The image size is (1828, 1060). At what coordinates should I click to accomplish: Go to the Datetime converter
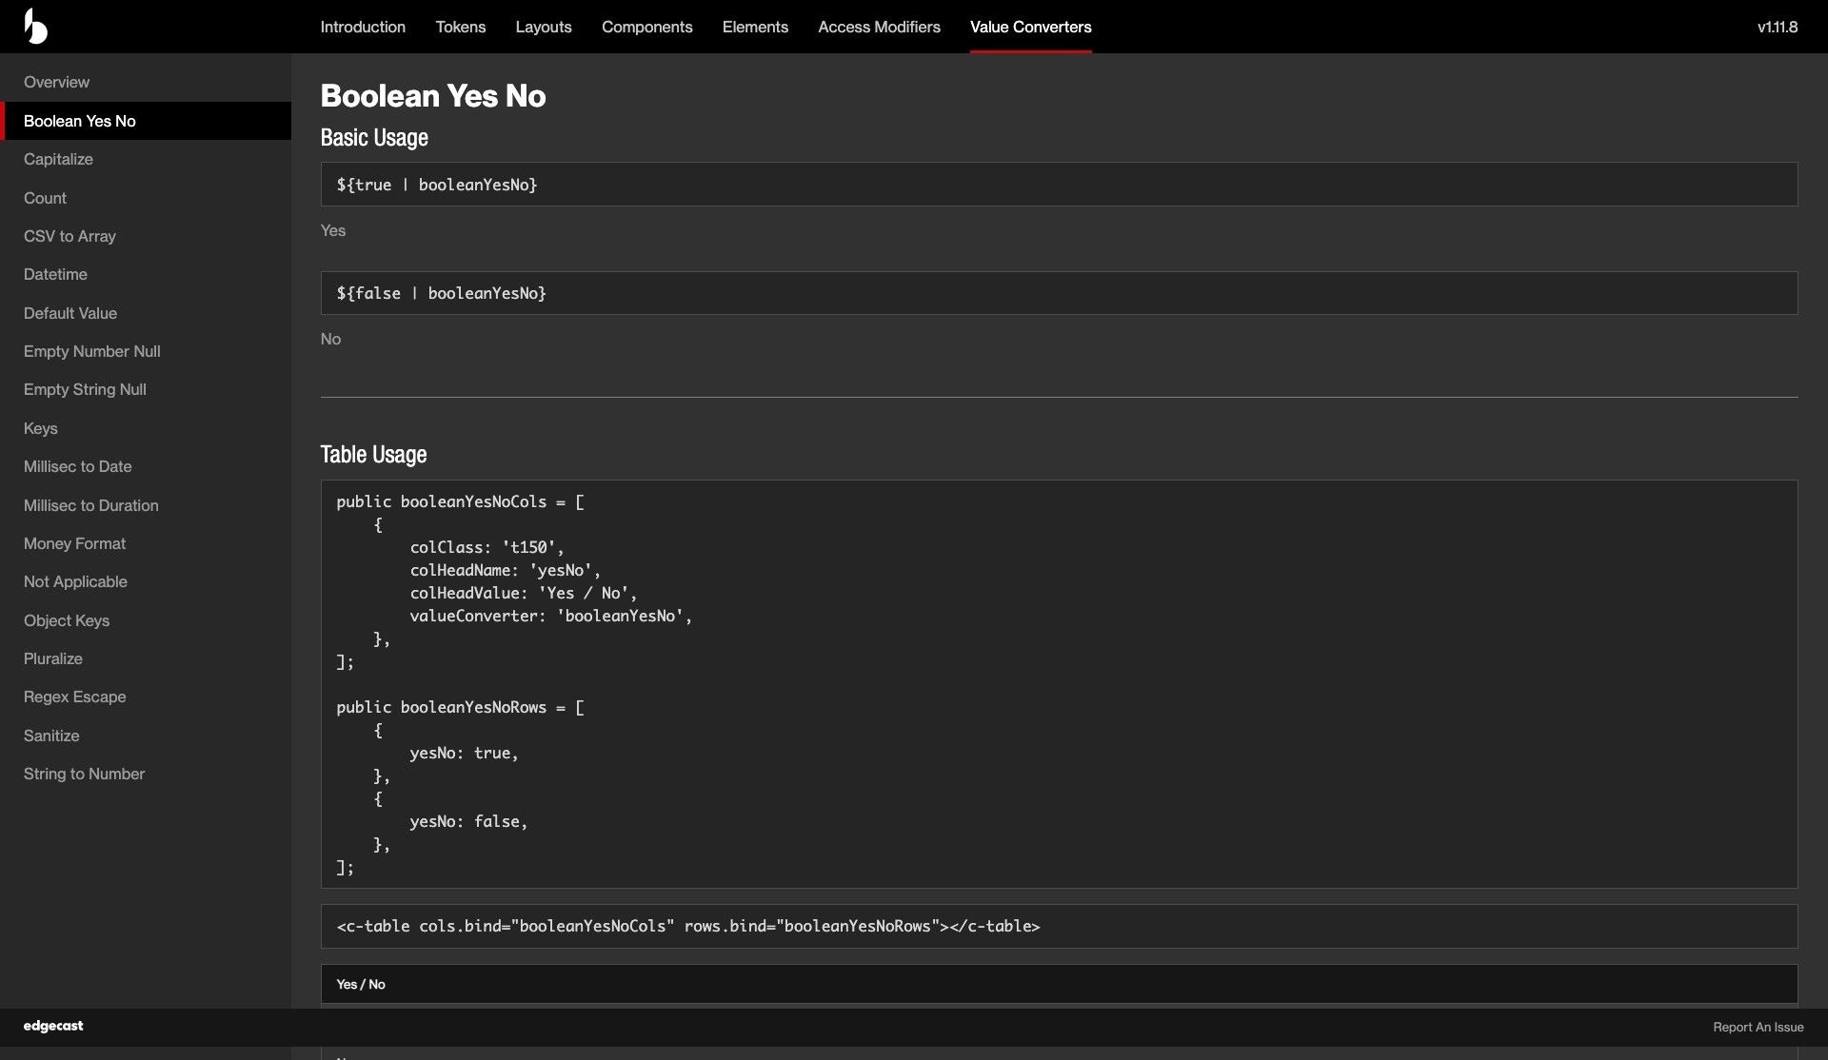(x=146, y=274)
